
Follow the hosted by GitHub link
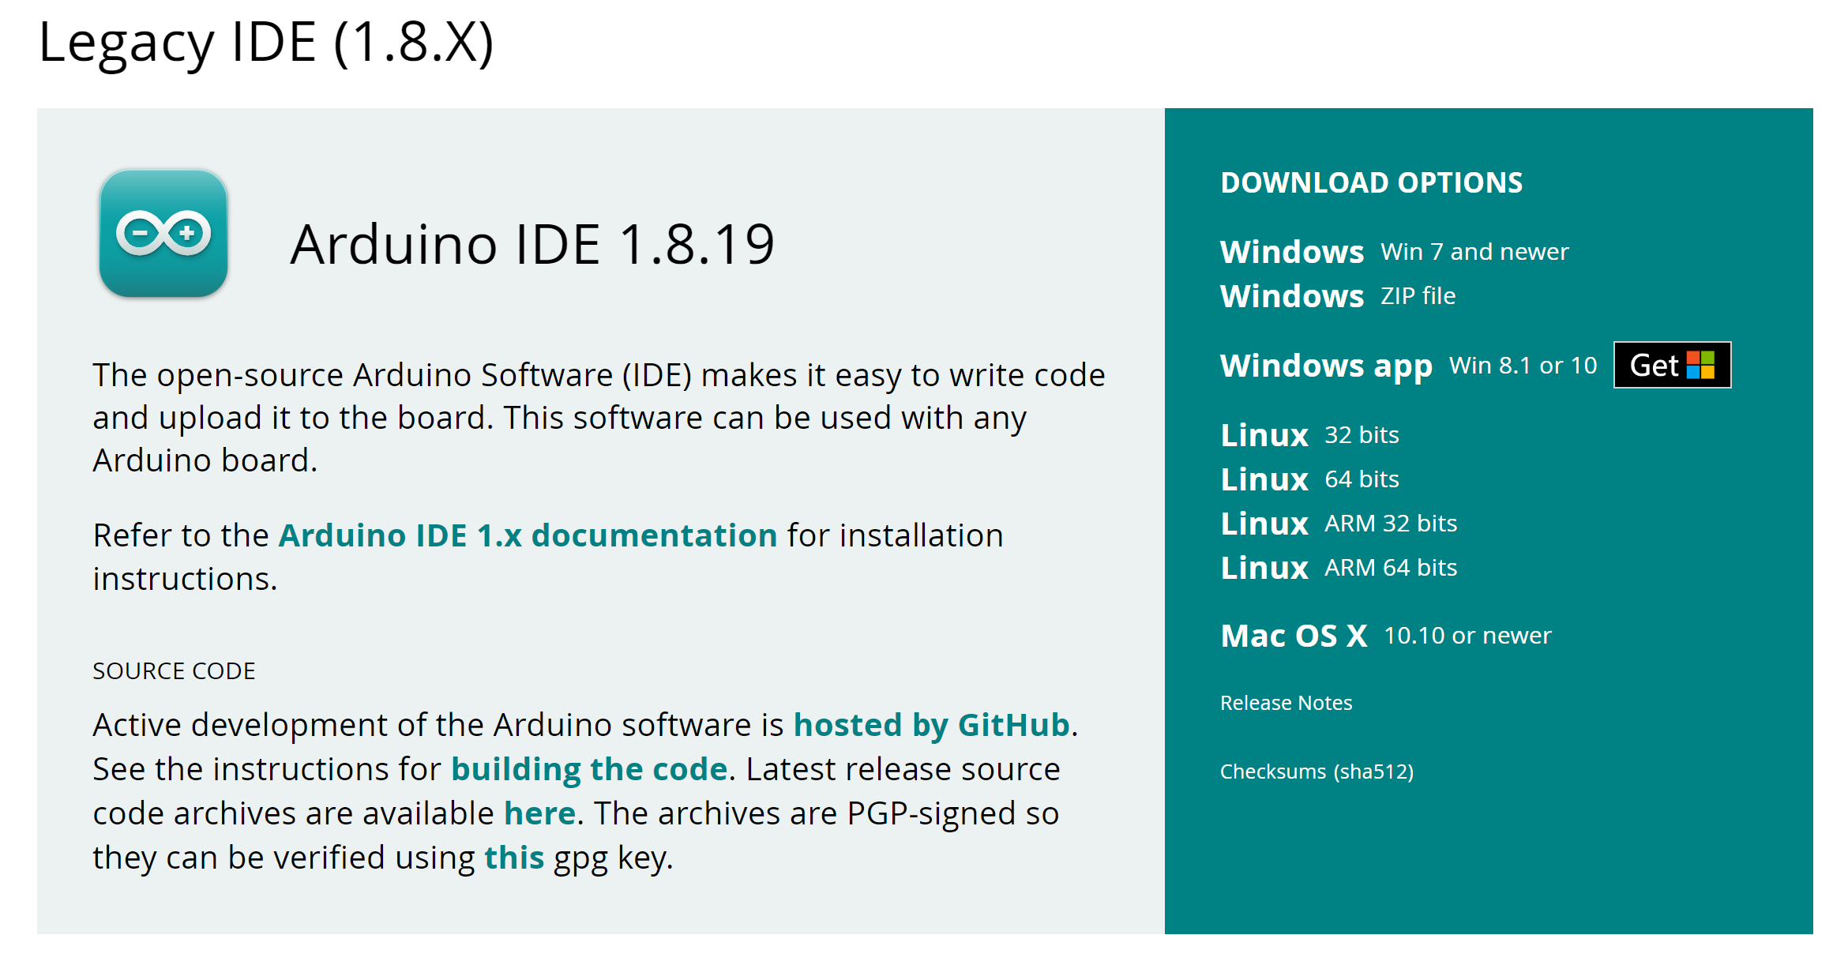pos(931,725)
